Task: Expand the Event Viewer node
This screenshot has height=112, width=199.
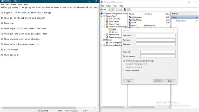Action: tap(104, 21)
